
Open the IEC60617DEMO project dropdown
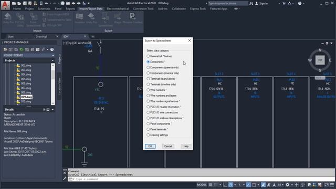pyautogui.click(x=53, y=55)
